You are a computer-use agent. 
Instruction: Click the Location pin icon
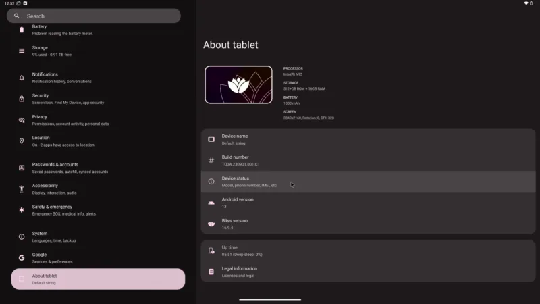[22, 141]
